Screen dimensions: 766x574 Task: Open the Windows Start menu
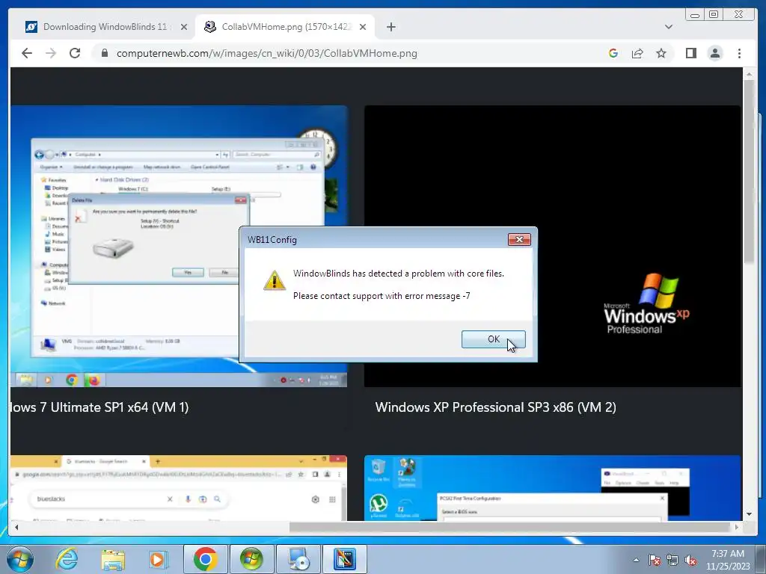click(20, 559)
